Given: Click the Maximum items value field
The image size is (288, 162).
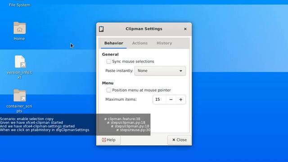Looking at the screenshot, I should [x=159, y=99].
